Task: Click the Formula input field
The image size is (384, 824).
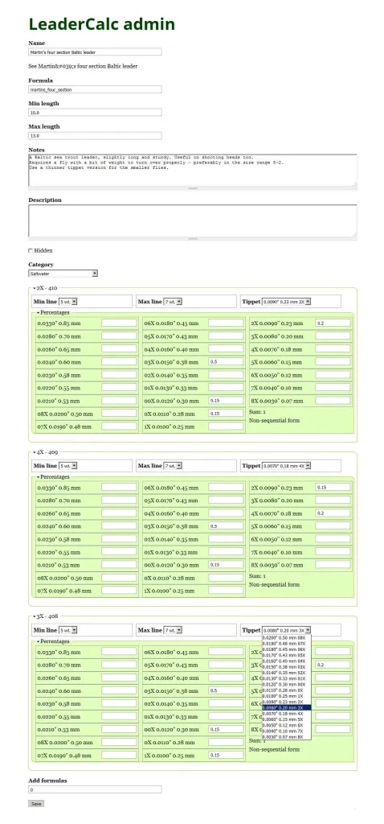Action: [x=95, y=89]
